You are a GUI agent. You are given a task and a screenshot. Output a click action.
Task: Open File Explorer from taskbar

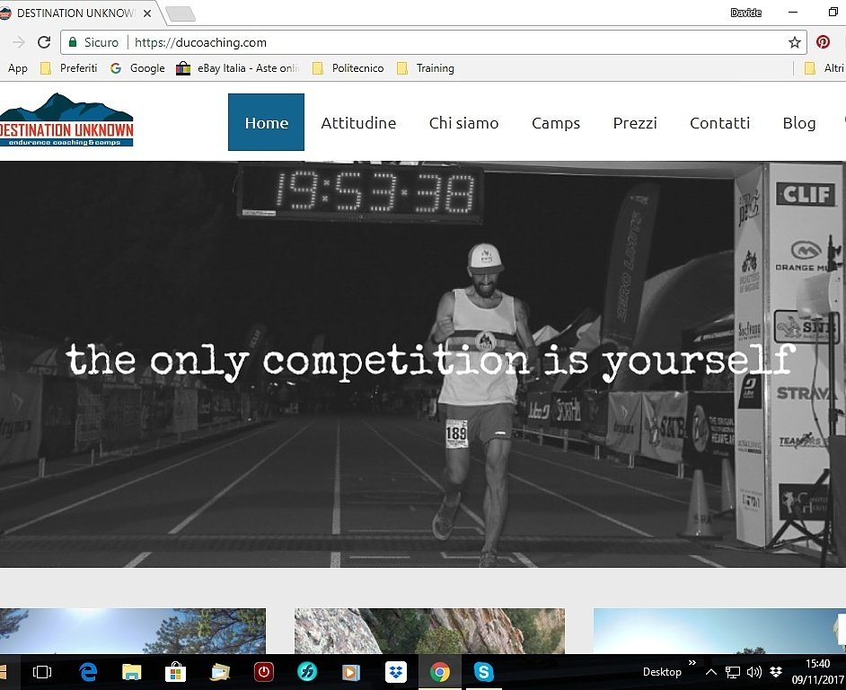pyautogui.click(x=132, y=672)
